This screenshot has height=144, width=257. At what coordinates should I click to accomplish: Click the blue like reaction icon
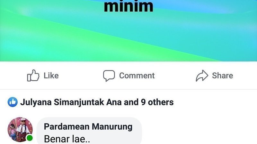point(13,102)
